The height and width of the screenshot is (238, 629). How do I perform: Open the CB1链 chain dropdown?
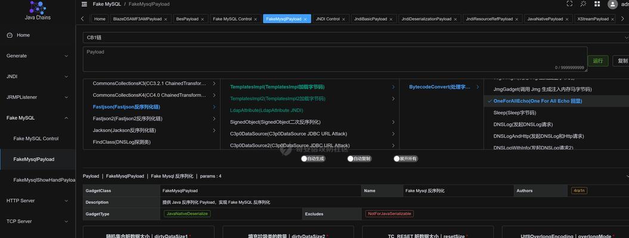356,37
